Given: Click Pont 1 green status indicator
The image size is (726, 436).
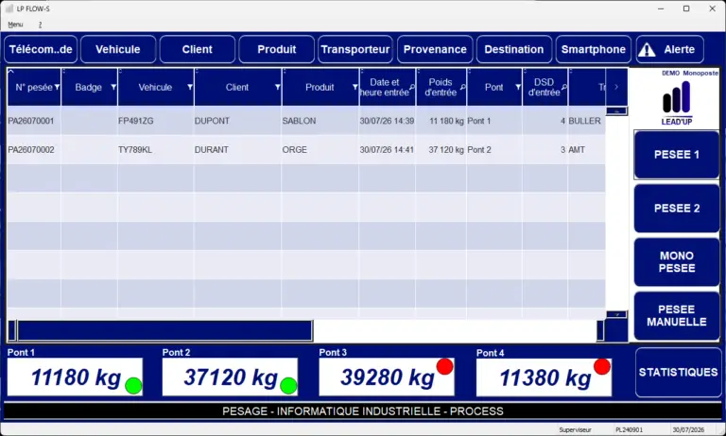Looking at the screenshot, I should point(133,386).
